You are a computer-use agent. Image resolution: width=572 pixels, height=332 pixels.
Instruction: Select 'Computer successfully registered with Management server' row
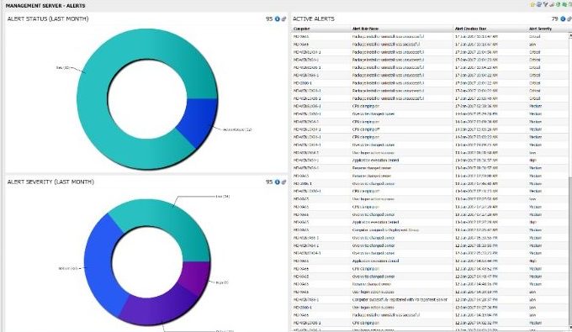[x=431, y=299]
